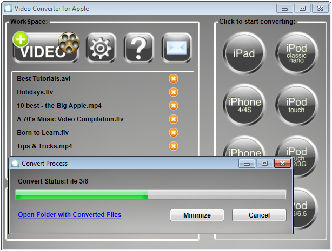Select A 70's Music Video Compilation.flv
This screenshot has height=251, width=332.
pos(70,119)
